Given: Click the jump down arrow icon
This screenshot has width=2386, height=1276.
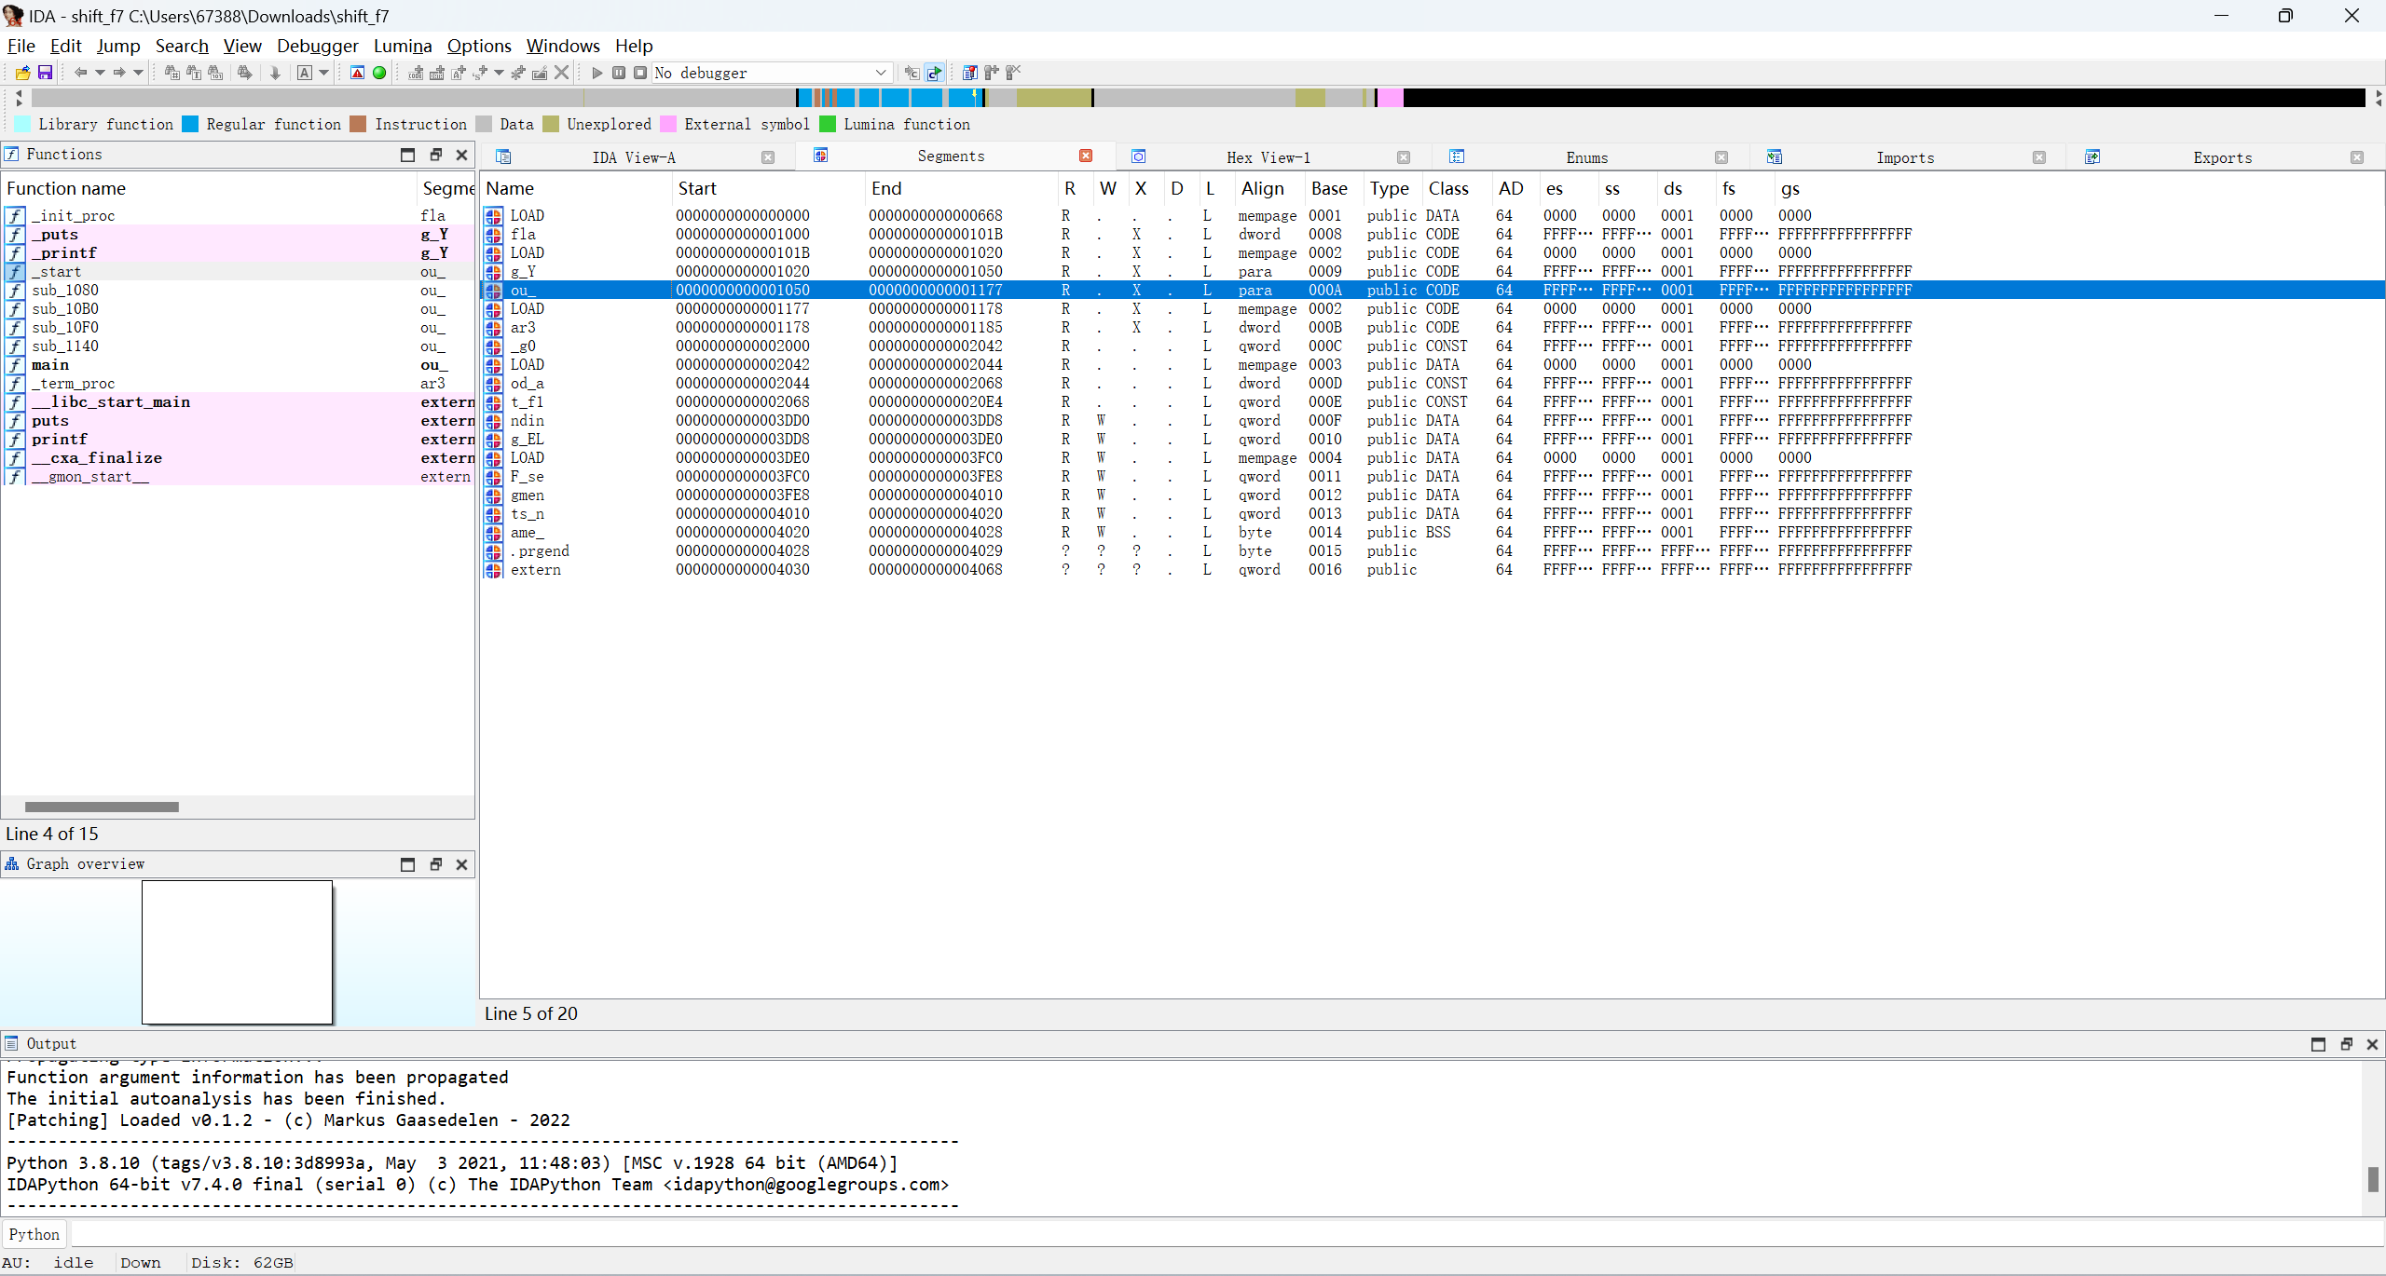Looking at the screenshot, I should (275, 73).
